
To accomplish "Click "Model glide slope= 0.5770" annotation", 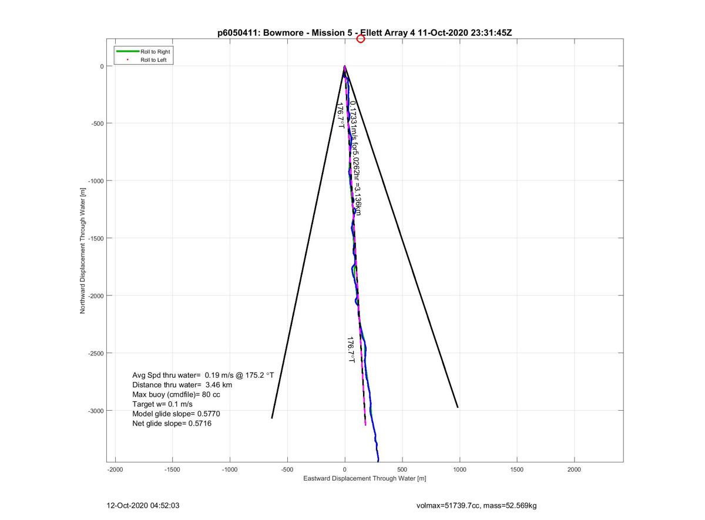I will pyautogui.click(x=176, y=414).
